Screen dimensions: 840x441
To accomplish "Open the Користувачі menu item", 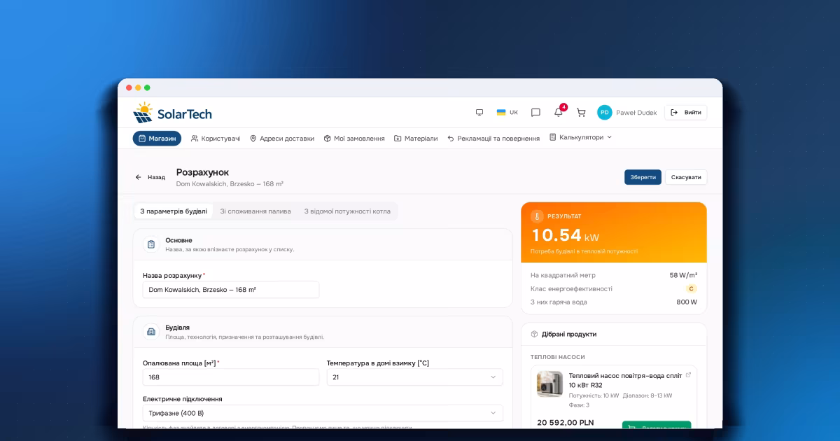I will (x=216, y=139).
